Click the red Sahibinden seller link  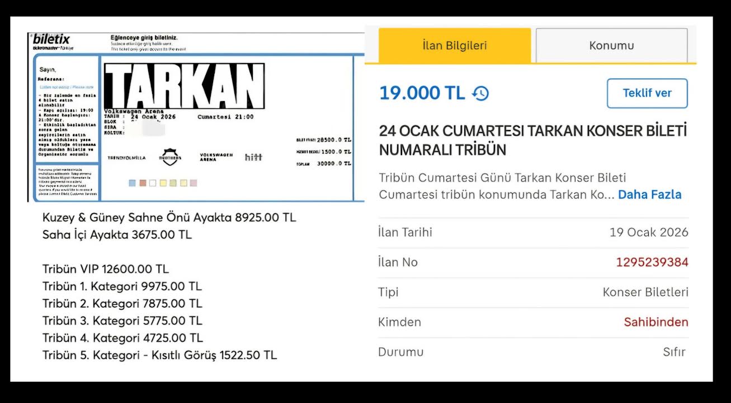coord(655,322)
